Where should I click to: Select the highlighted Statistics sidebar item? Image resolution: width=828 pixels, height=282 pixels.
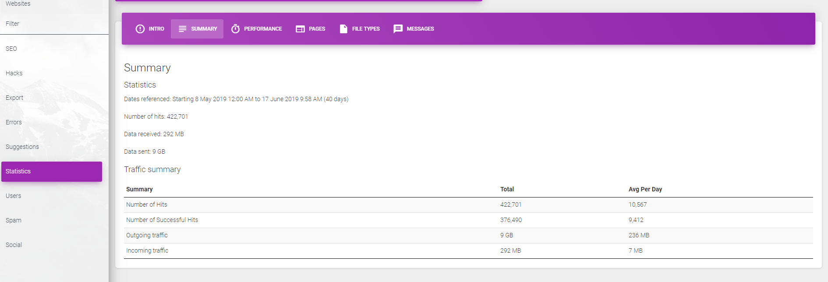(x=52, y=171)
